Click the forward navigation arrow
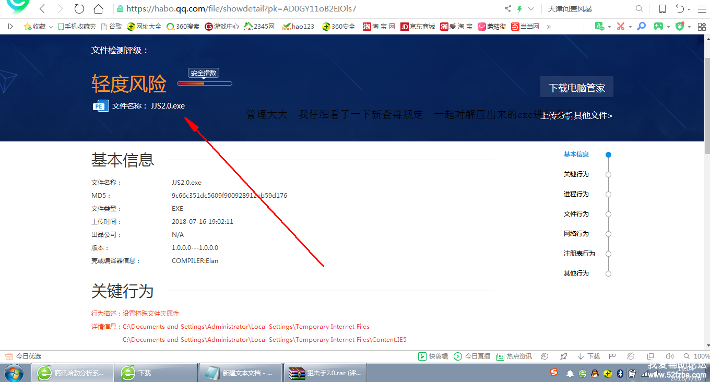The image size is (710, 382). (x=60, y=9)
